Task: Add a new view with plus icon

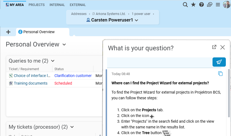Action: tap(8, 32)
